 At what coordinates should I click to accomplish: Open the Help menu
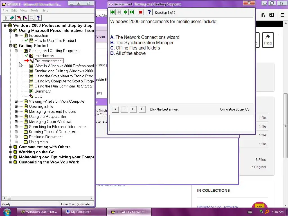(x=45, y=10)
